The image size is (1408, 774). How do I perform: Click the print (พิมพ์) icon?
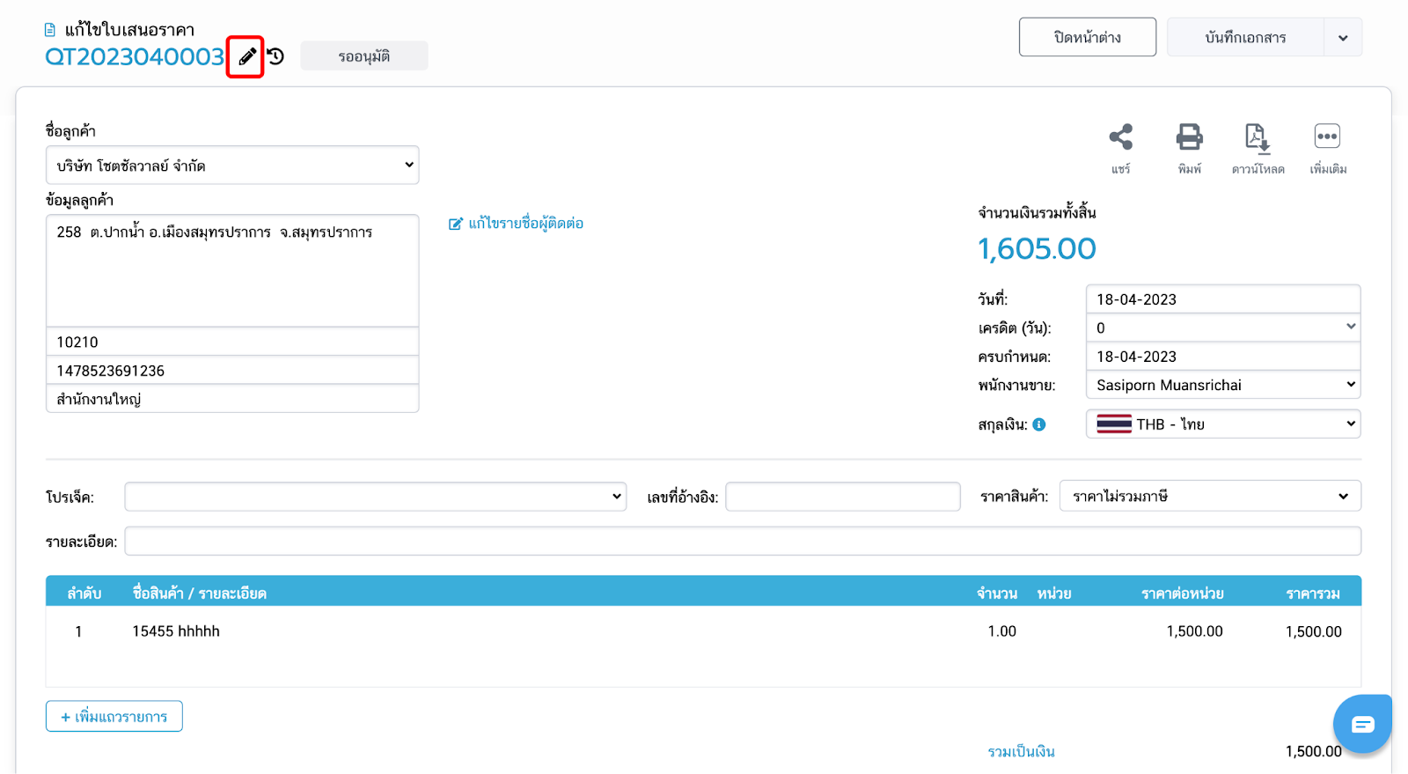1189,137
